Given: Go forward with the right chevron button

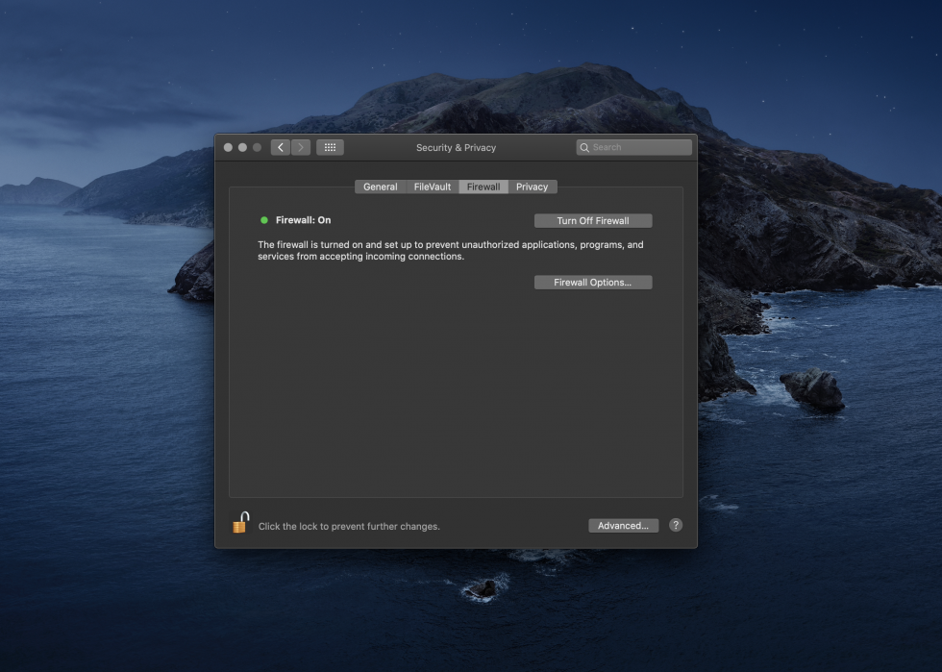Looking at the screenshot, I should pyautogui.click(x=301, y=147).
